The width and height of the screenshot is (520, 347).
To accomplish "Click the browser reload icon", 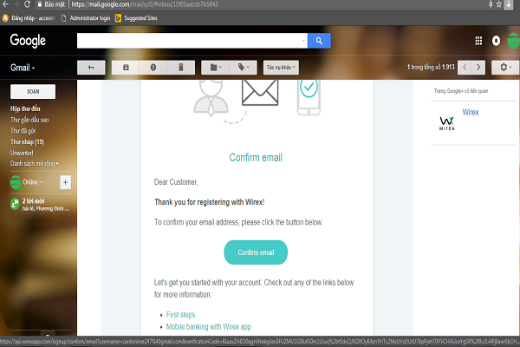I will pos(27,4).
